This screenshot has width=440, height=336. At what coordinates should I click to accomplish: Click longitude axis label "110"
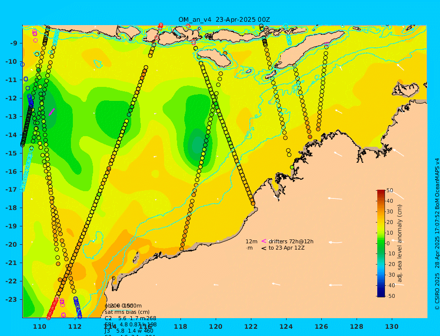[40, 326]
